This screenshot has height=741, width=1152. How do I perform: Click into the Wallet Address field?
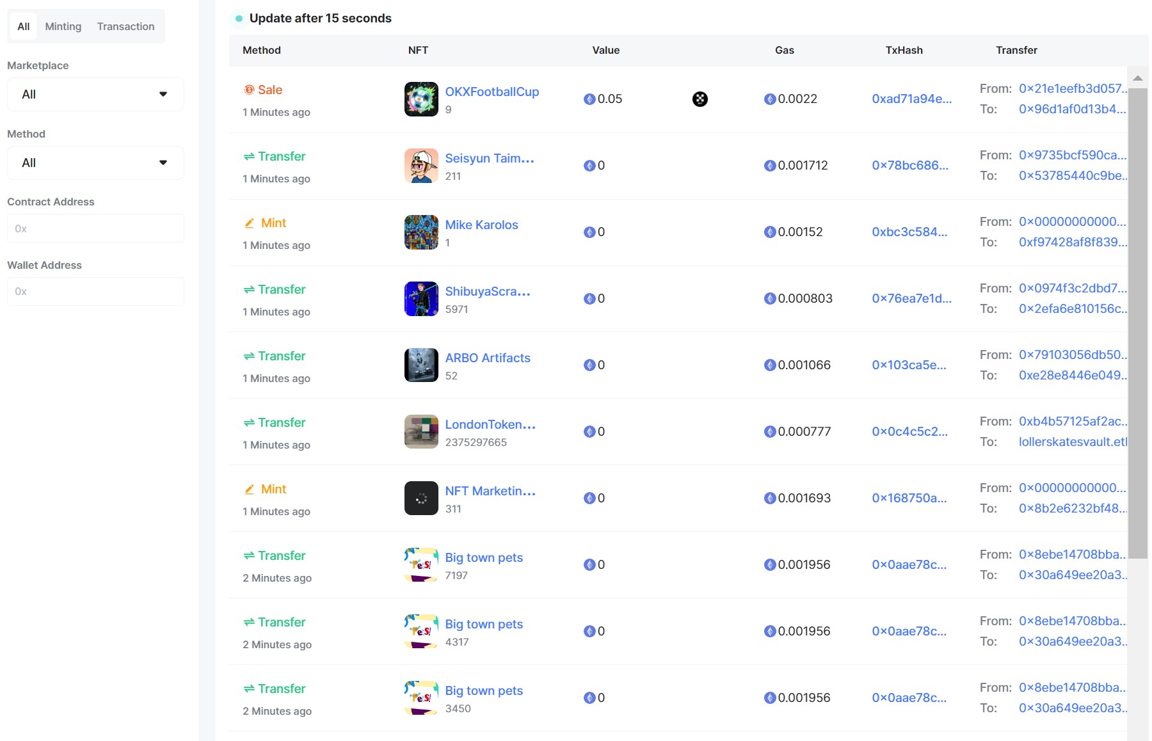95,292
